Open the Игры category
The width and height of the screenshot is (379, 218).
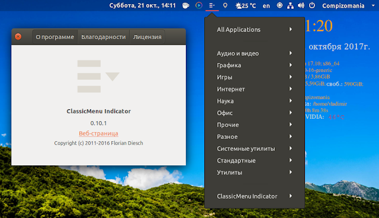[x=255, y=77]
